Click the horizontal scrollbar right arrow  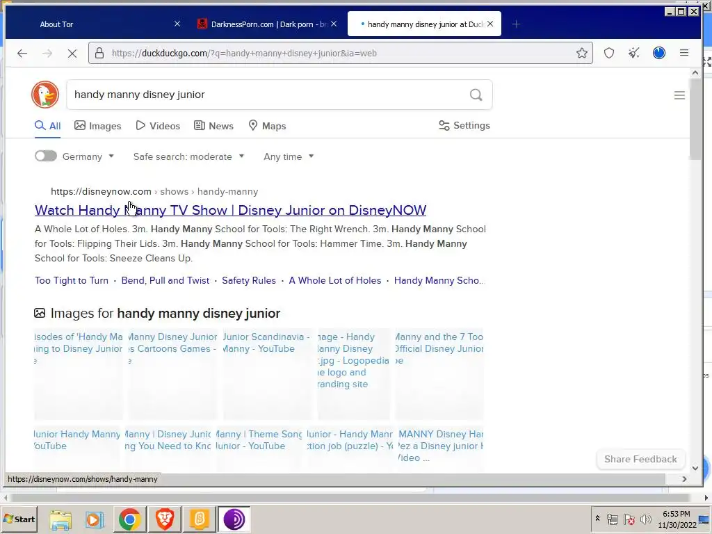point(684,478)
